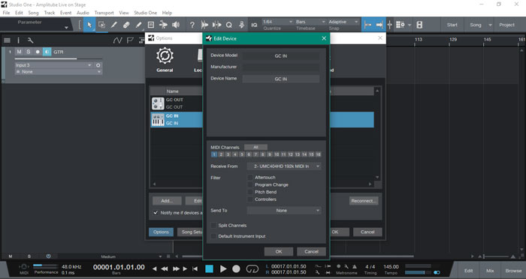Cancel the Edit Device dialog
Viewport: 526px width, 279px height.
point(311,251)
